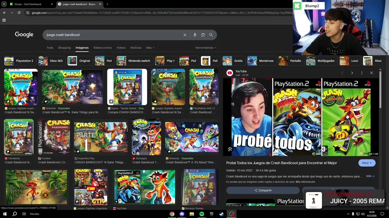Open the Más información link

(305, 182)
